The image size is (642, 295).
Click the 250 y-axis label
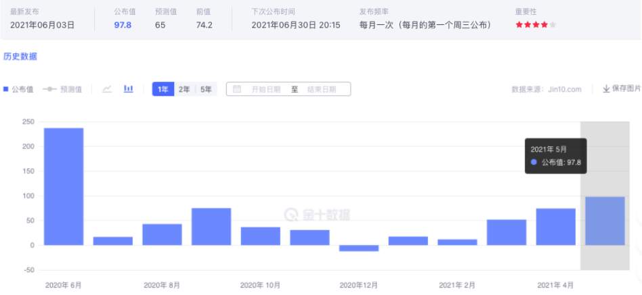(x=28, y=122)
